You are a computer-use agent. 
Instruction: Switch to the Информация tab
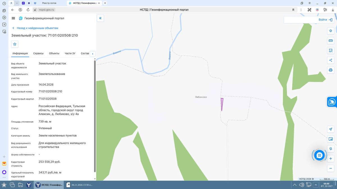[20, 53]
